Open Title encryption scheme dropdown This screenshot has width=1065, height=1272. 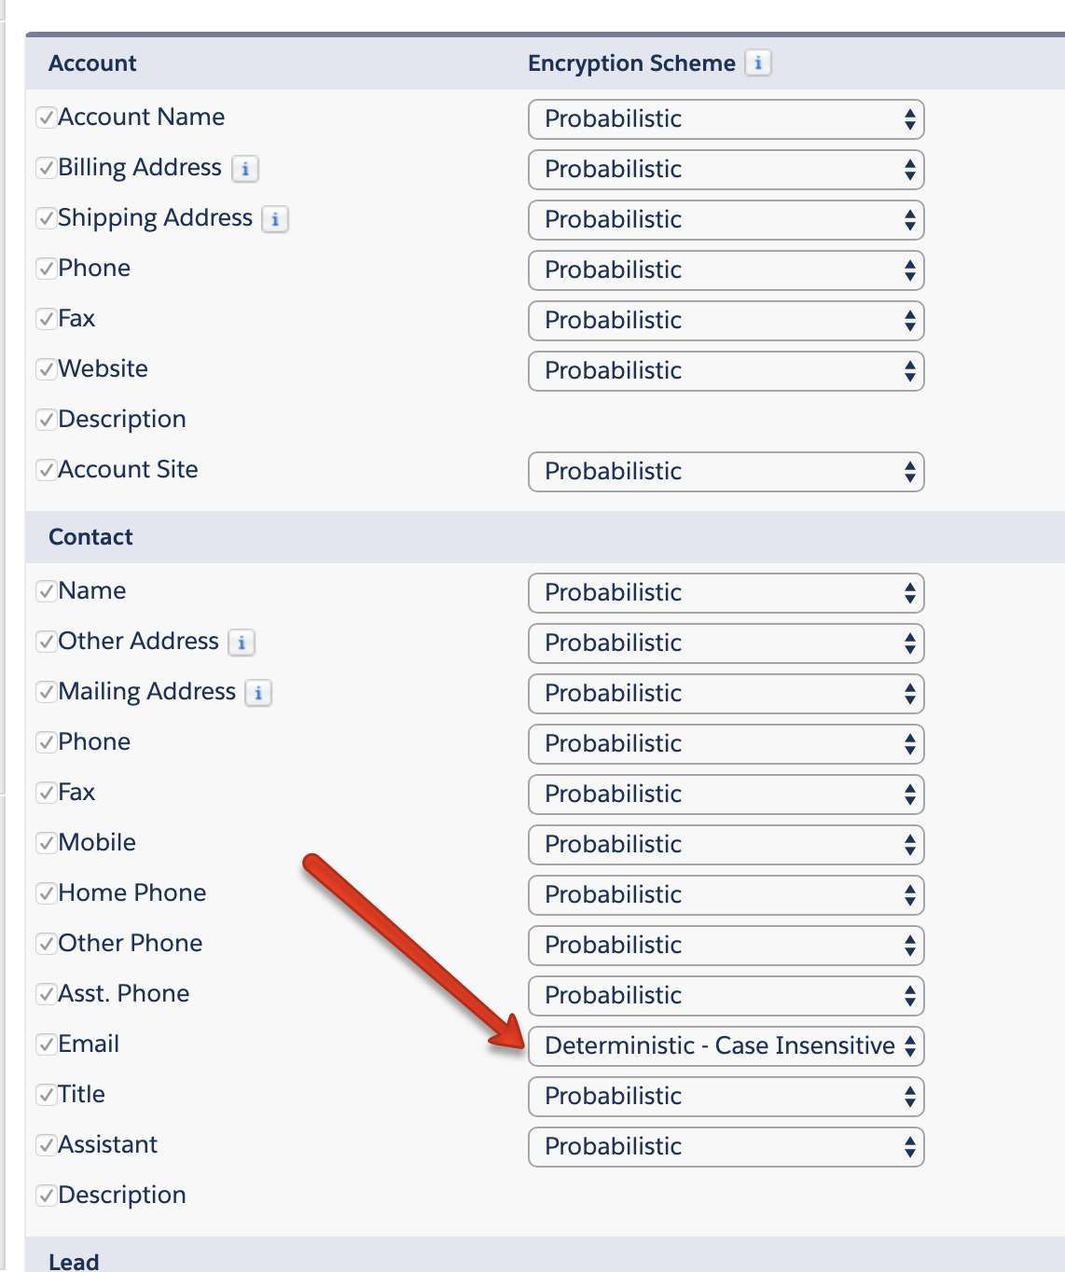(726, 1097)
